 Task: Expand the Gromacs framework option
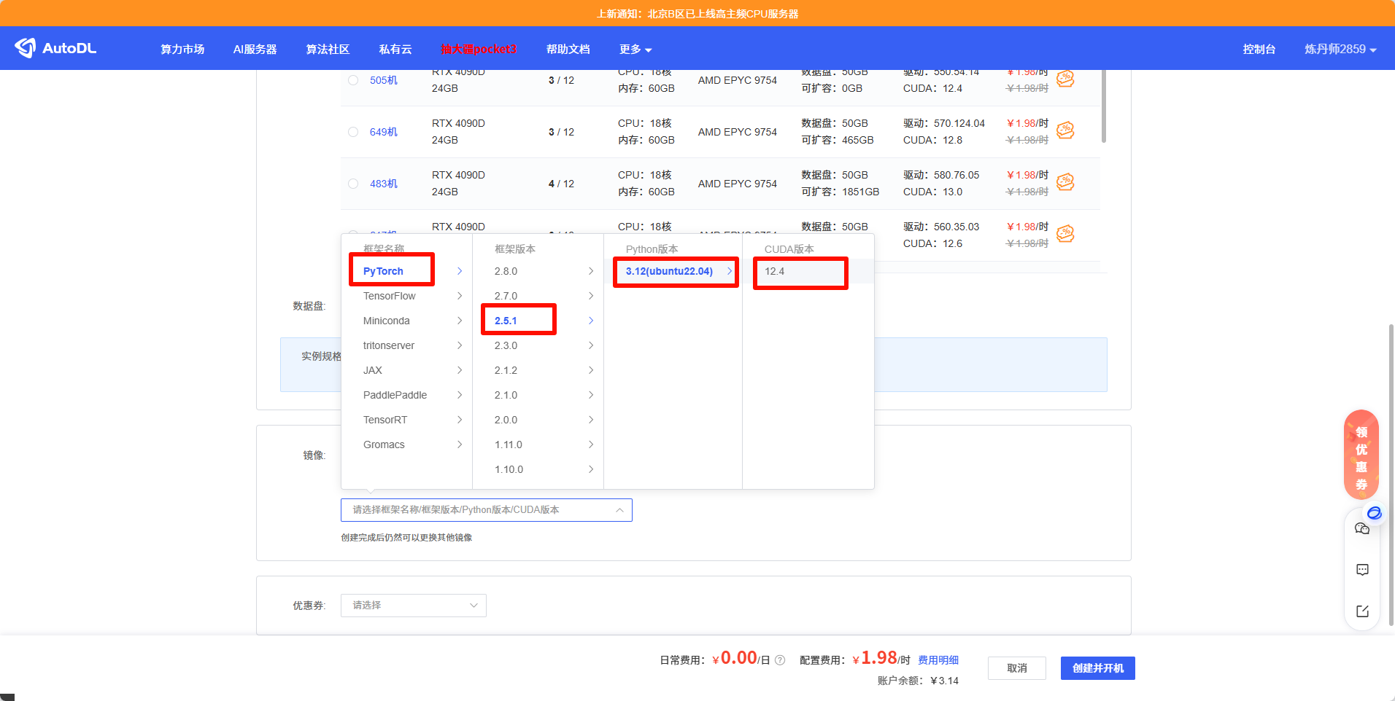coord(406,445)
